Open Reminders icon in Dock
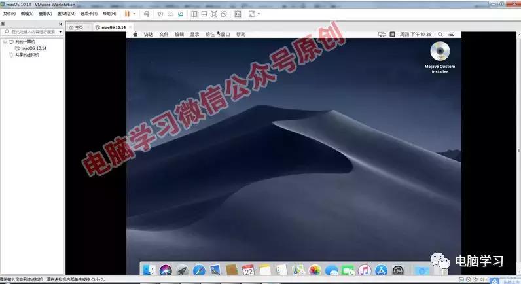Image resolution: width=521 pixels, height=284 pixels. point(281,271)
